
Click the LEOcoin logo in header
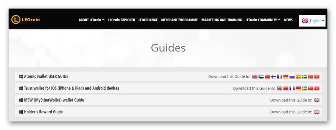click(x=26, y=20)
